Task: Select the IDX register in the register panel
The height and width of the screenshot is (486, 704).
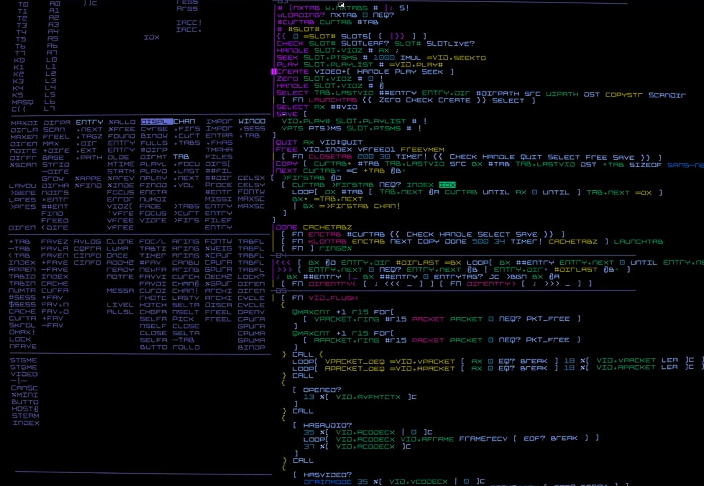Action: tap(152, 38)
